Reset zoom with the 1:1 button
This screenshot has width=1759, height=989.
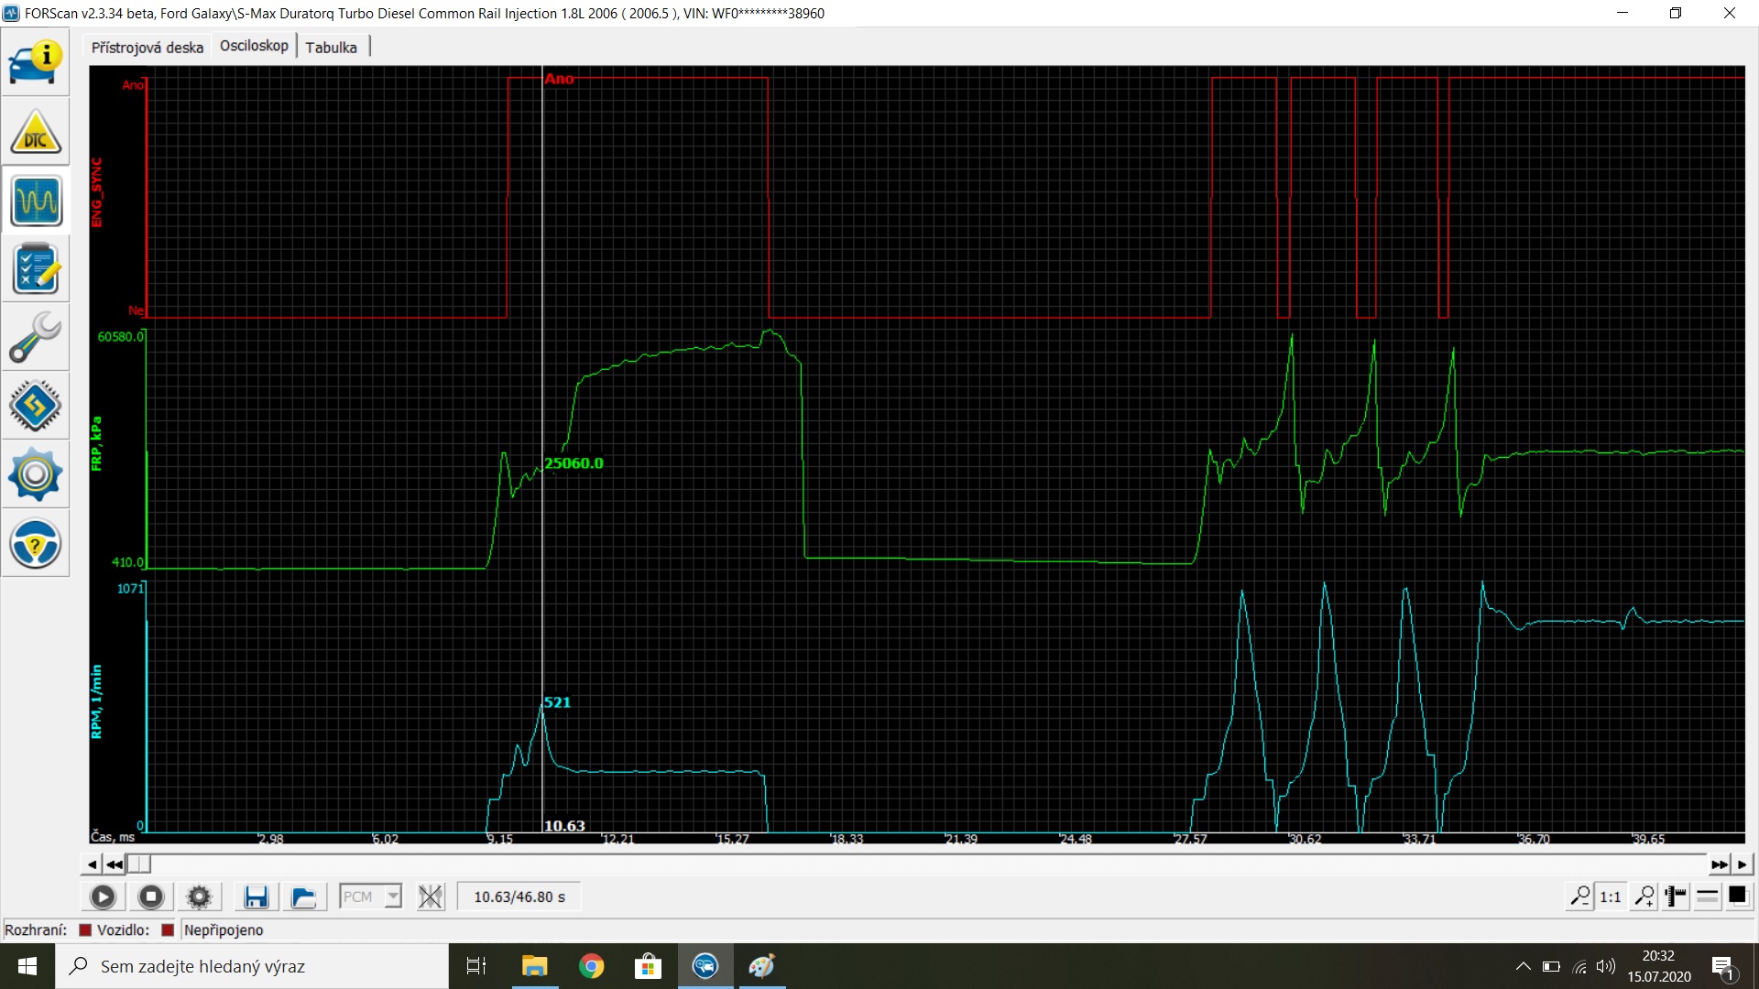pyautogui.click(x=1610, y=897)
